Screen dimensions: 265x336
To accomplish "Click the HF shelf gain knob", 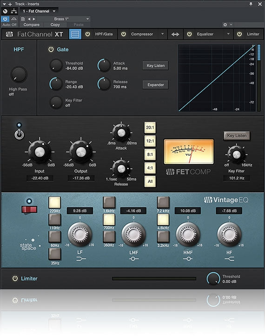I will (229, 234).
